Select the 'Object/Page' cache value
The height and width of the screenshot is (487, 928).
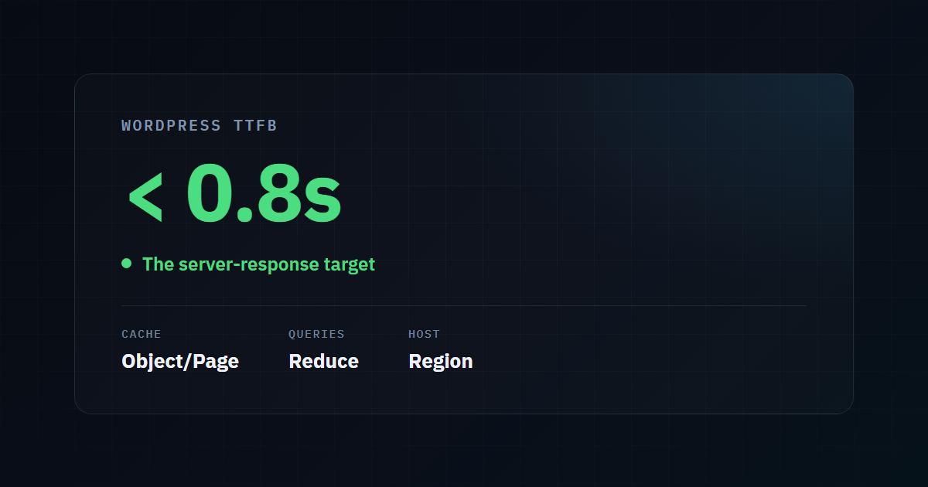[180, 361]
